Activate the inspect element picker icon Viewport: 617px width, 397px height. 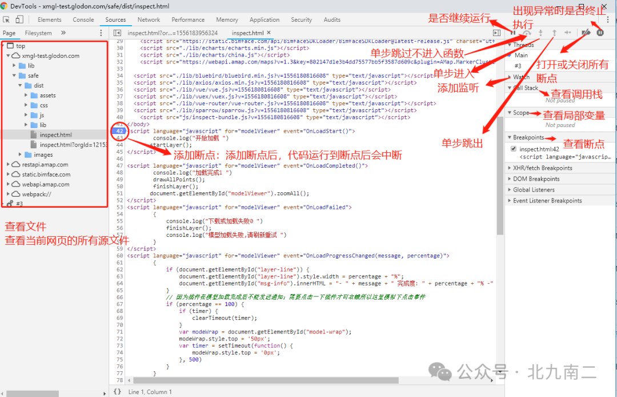tap(6, 19)
